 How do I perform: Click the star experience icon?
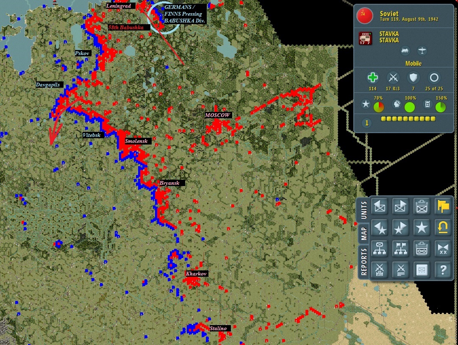click(365, 104)
